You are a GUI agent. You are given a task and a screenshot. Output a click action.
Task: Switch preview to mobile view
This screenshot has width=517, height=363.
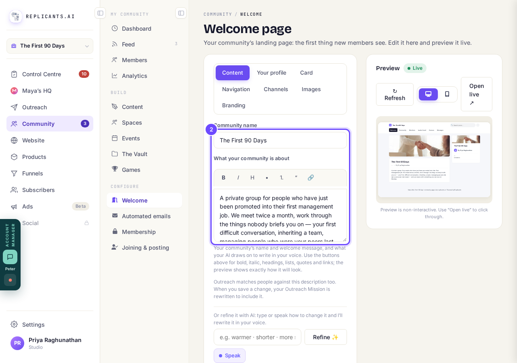(447, 94)
